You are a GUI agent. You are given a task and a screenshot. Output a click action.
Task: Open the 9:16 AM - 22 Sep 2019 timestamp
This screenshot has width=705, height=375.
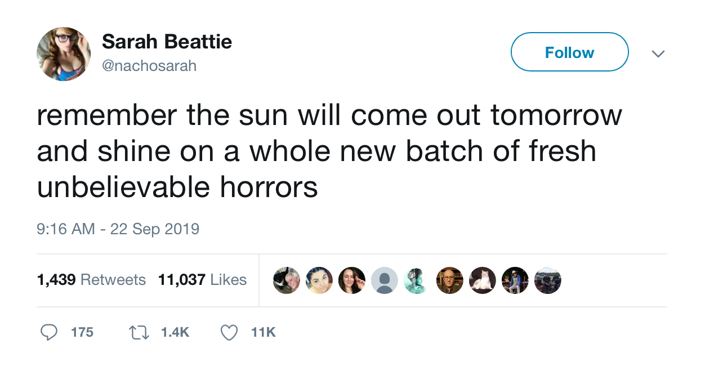118,229
